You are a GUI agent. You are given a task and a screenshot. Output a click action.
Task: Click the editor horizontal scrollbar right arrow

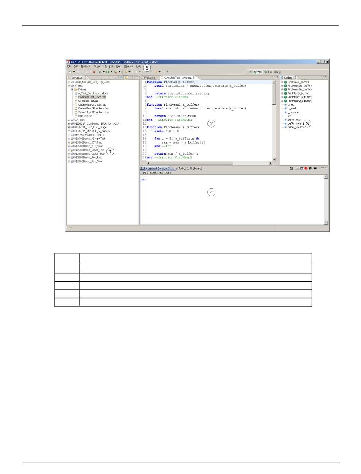[x=271, y=163]
